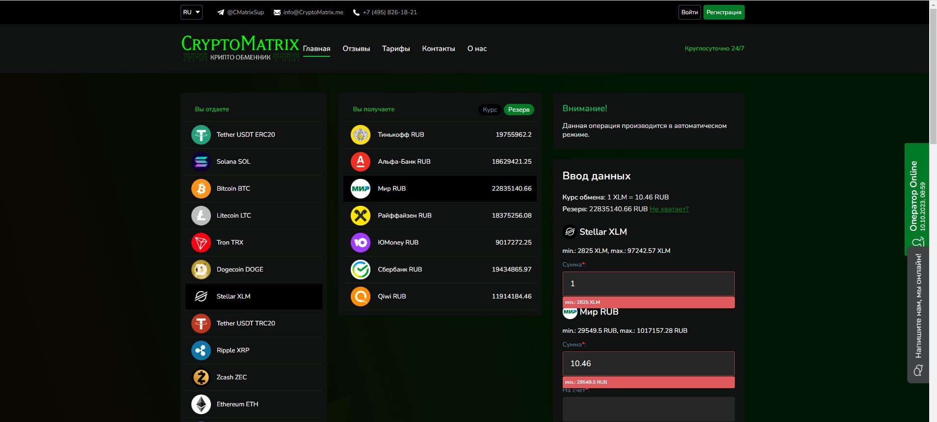Click the Telegram paper-plane icon in top bar
Viewport: 937px width, 422px height.
click(x=221, y=12)
